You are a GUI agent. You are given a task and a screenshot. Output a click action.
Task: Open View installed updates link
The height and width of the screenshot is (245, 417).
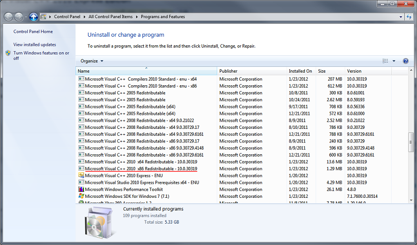click(35, 44)
